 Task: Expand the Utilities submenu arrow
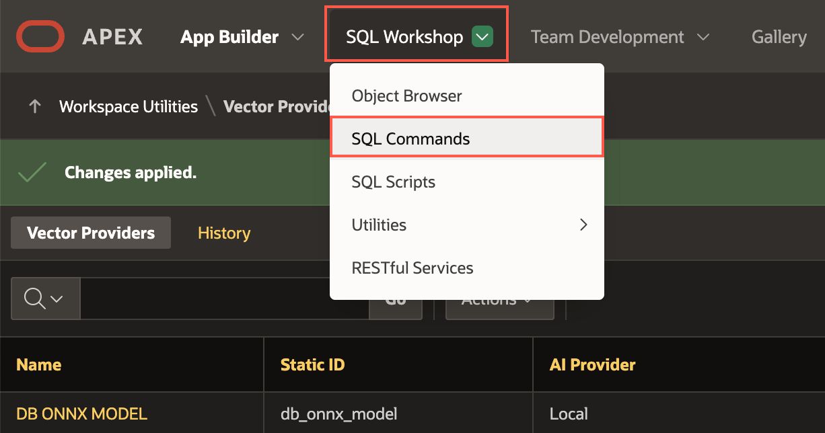583,225
